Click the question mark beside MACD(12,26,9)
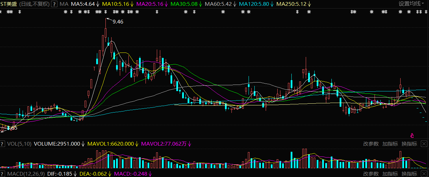Viewport: 429px width, 177px height. point(2,174)
